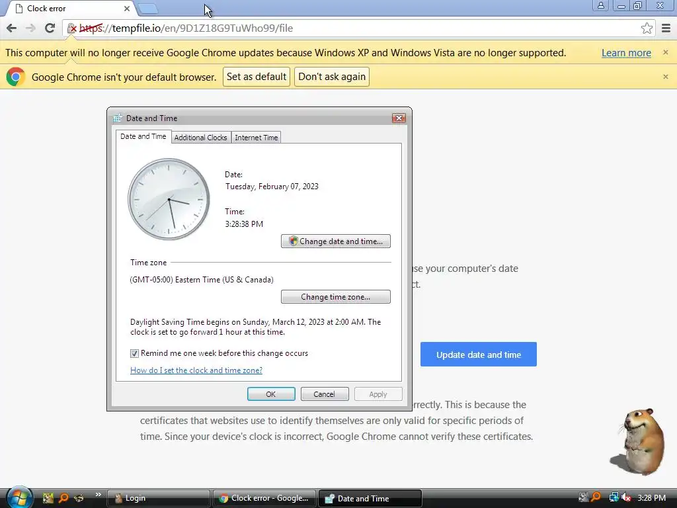Dismiss the default browser notification bar
This screenshot has height=508, width=677.
(x=665, y=77)
